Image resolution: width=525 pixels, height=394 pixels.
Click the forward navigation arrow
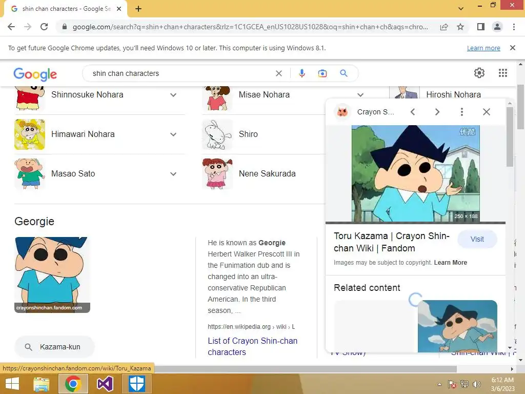click(28, 27)
